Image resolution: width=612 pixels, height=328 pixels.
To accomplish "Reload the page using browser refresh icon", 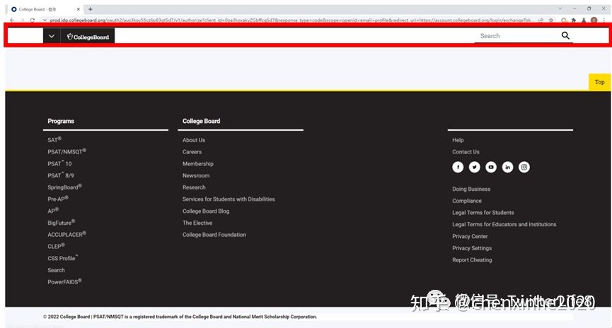I will click(x=33, y=20).
